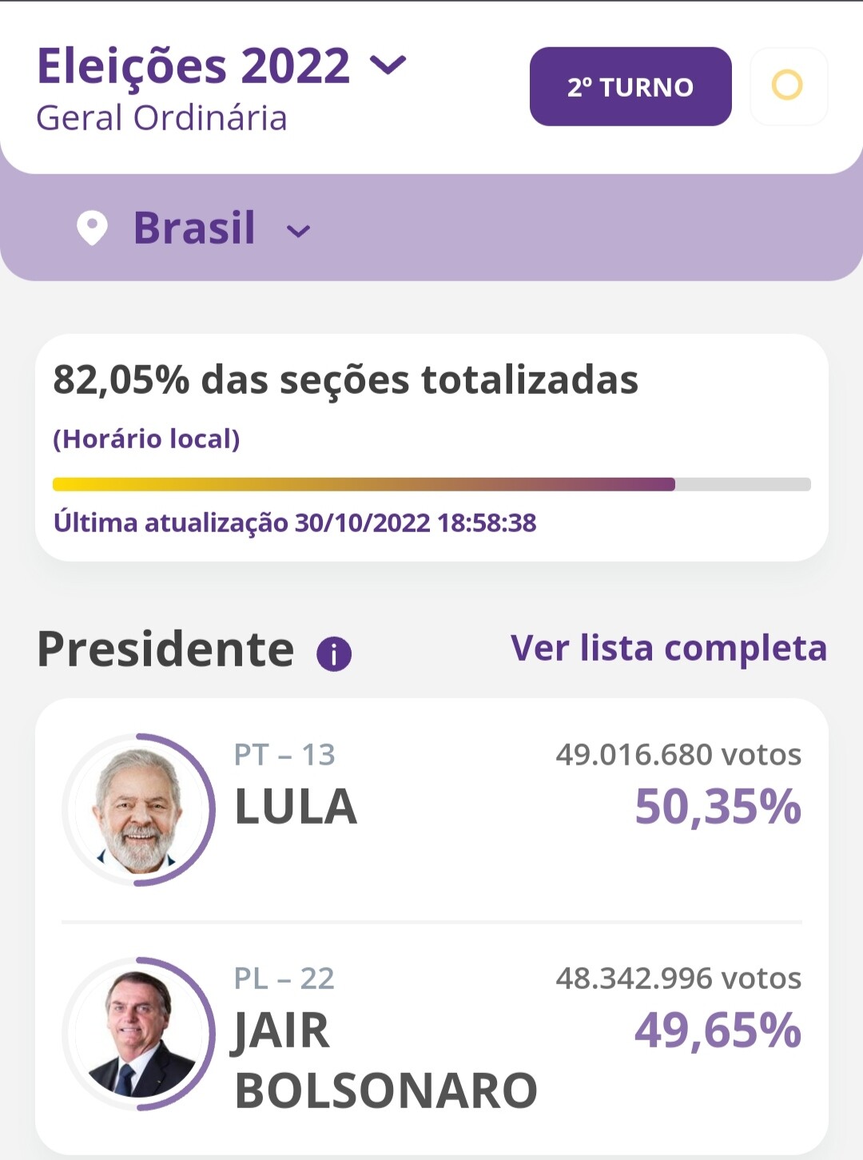Select the JAIR BOLSONARO candidate name
The image size is (863, 1160).
click(385, 1060)
